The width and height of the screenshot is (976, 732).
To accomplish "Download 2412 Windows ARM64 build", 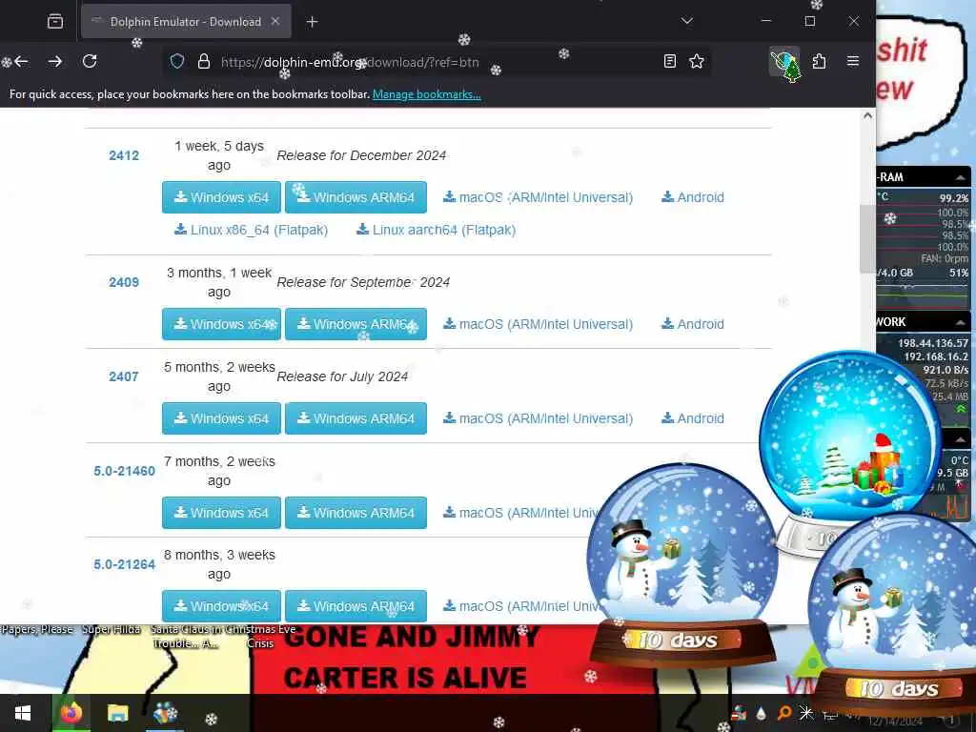I will (x=356, y=197).
